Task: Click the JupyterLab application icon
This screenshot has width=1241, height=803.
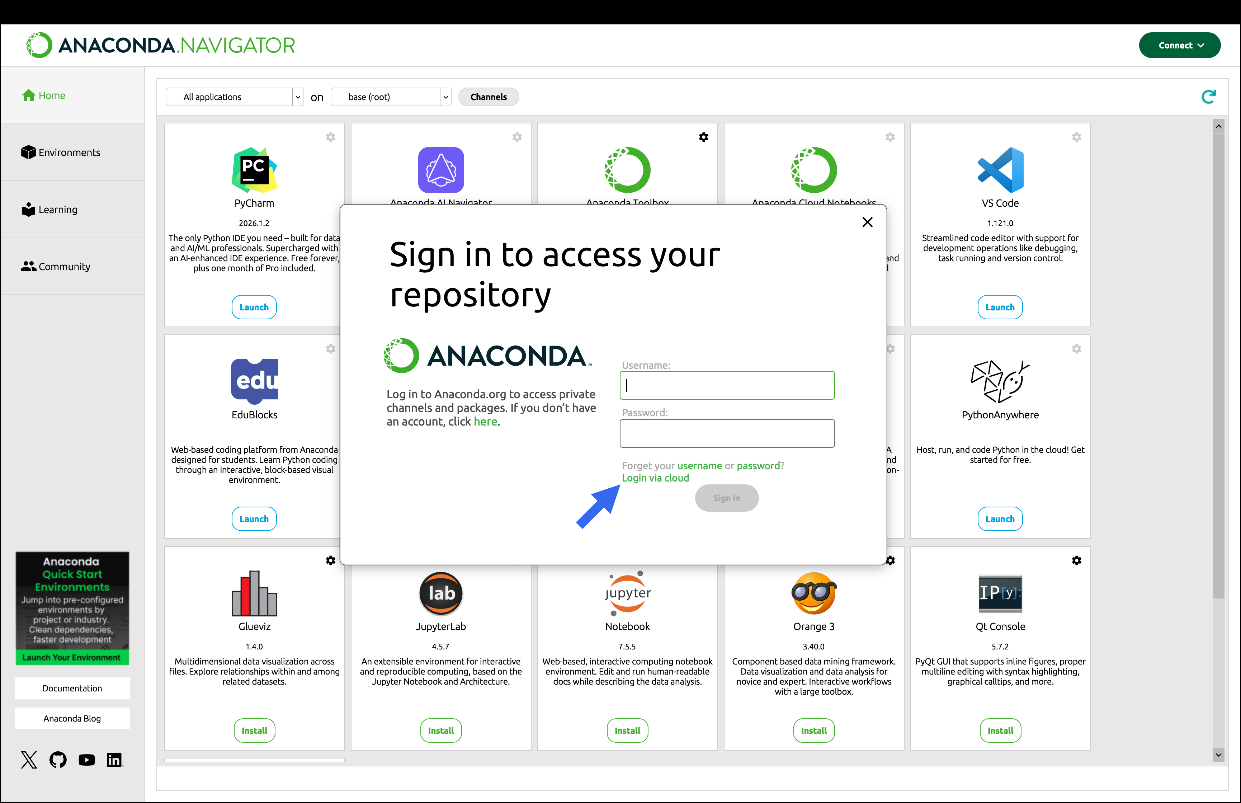Action: [441, 593]
